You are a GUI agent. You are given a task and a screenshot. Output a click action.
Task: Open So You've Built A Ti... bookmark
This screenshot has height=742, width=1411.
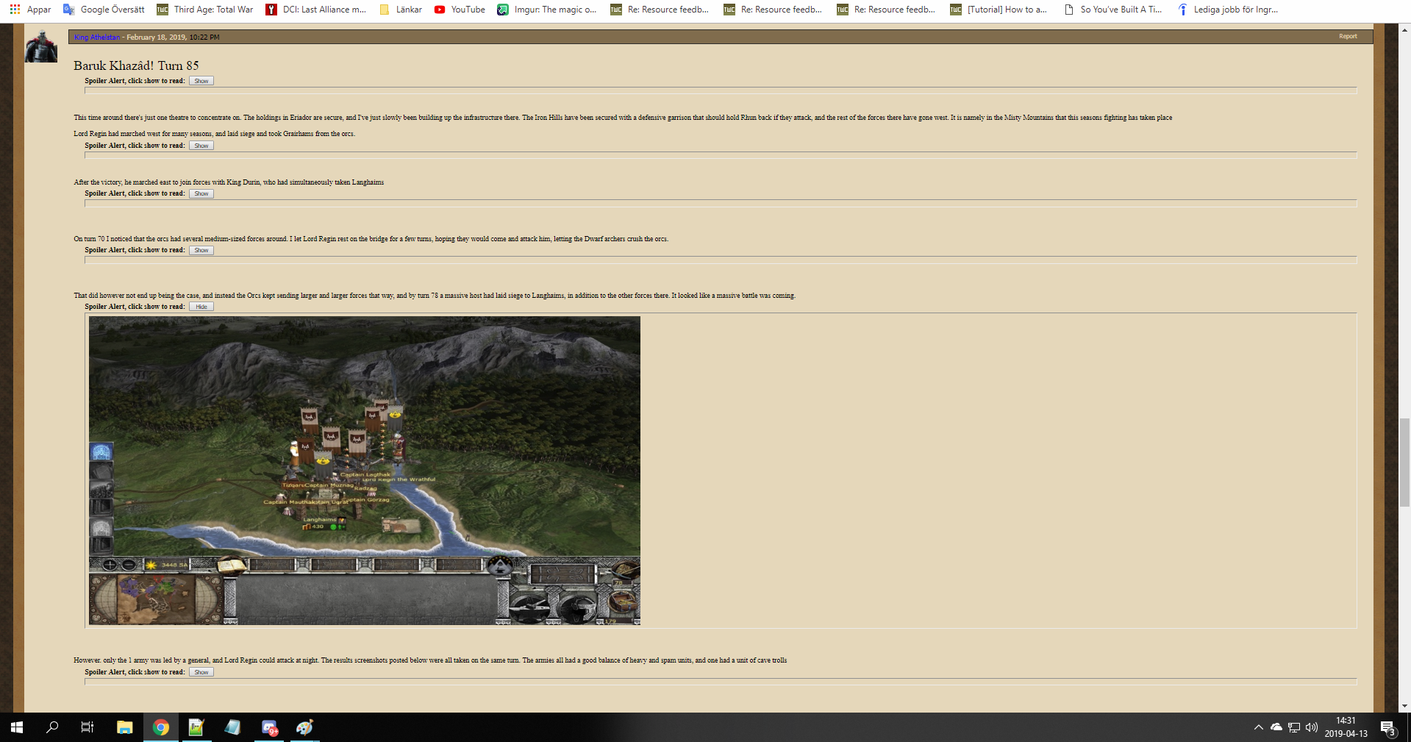pos(1113,10)
